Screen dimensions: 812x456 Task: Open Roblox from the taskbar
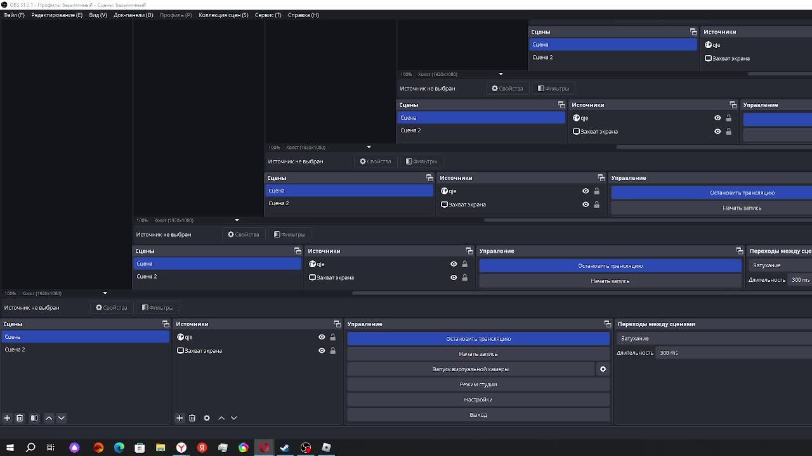(326, 448)
